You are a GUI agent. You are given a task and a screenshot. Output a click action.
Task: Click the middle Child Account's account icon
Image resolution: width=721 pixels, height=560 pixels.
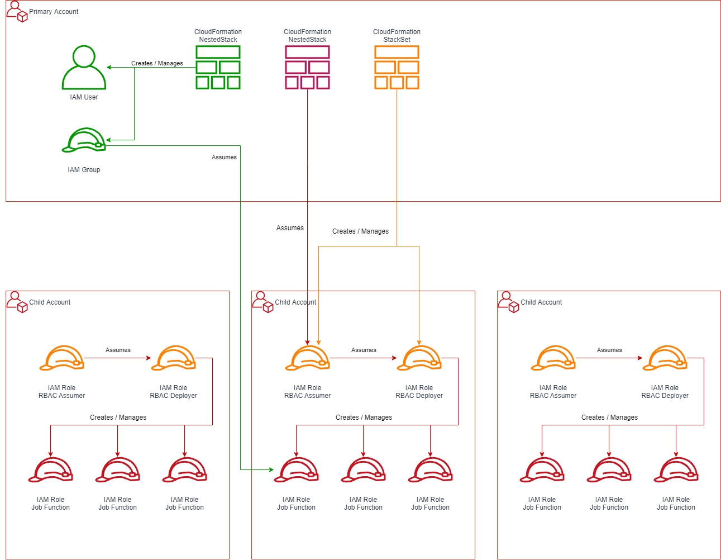262,302
